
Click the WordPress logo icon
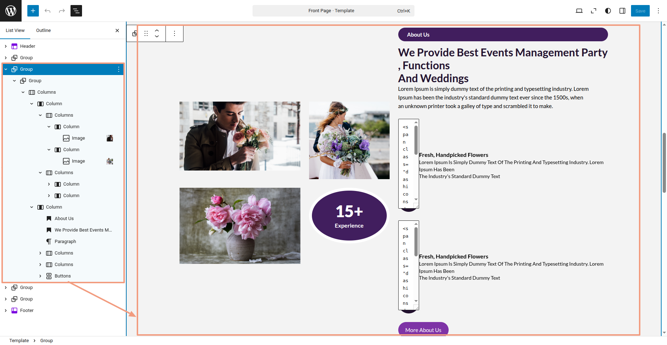click(x=11, y=11)
